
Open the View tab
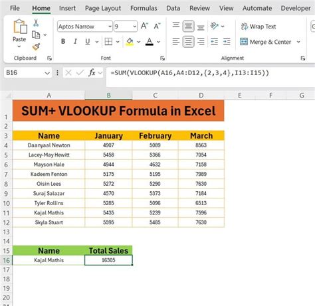tap(227, 8)
